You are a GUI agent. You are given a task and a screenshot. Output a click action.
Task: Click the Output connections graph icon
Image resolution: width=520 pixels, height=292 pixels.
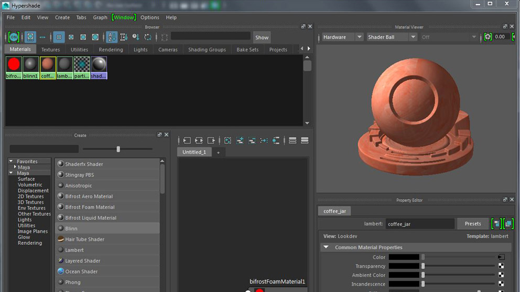tap(211, 140)
